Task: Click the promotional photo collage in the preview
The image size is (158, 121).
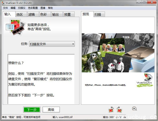Action: point(118,53)
